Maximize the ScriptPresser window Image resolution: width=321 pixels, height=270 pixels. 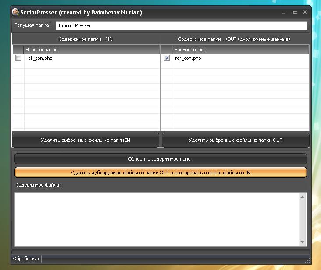tap(295, 12)
